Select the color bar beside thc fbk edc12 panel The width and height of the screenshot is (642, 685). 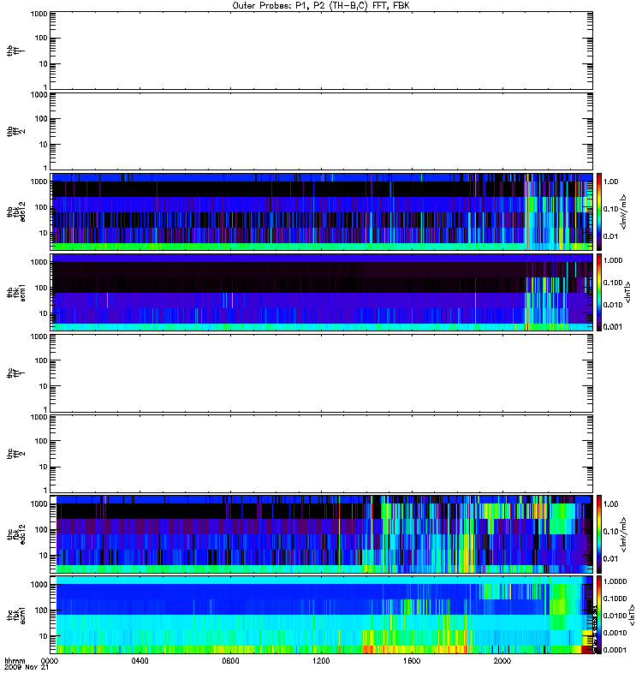tap(599, 534)
